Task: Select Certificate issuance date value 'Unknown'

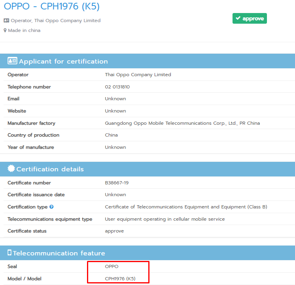Action: (x=115, y=195)
